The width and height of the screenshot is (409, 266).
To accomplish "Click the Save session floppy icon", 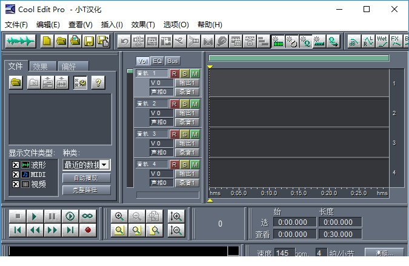I will point(89,41).
